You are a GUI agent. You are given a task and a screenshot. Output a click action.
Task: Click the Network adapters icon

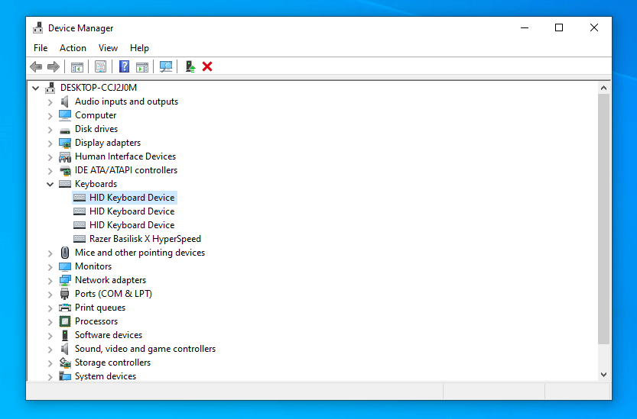[x=65, y=280]
